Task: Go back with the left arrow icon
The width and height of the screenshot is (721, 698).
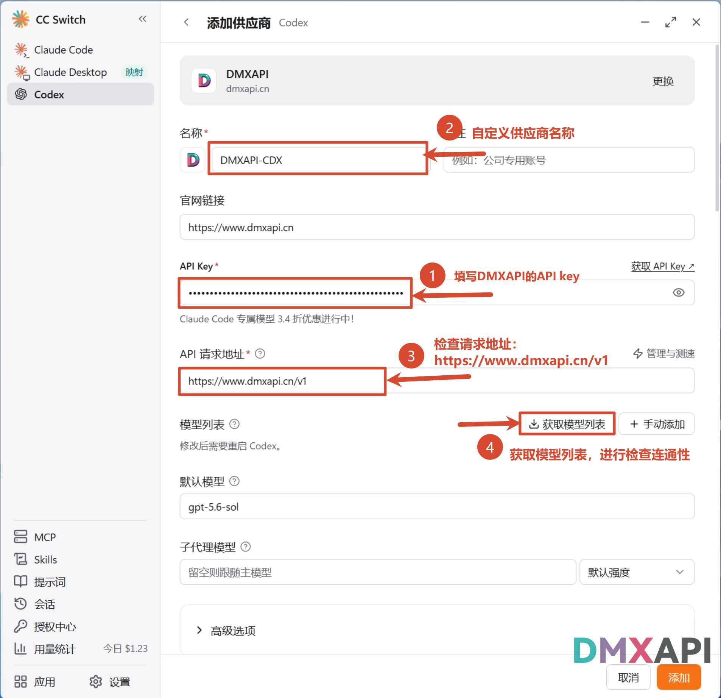Action: (186, 22)
